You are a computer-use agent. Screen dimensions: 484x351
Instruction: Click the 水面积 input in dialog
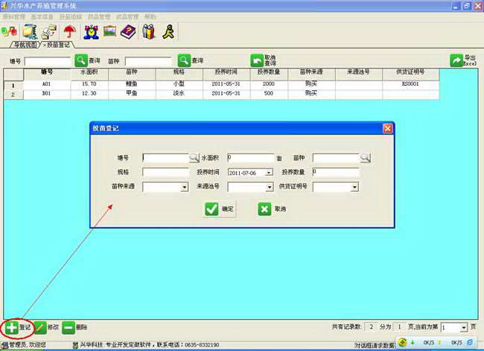pyautogui.click(x=250, y=158)
